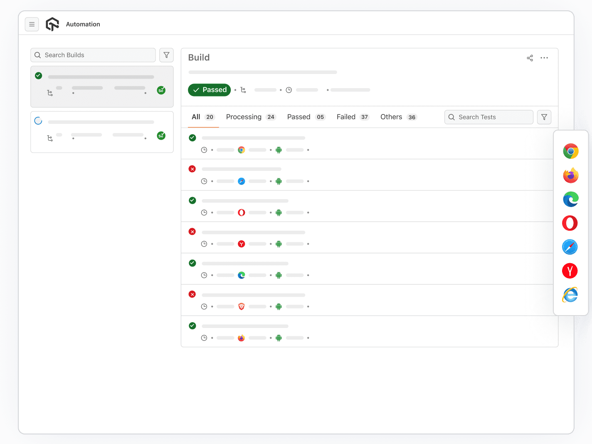Open the share options for the Build
The image size is (592, 444).
pos(530,58)
